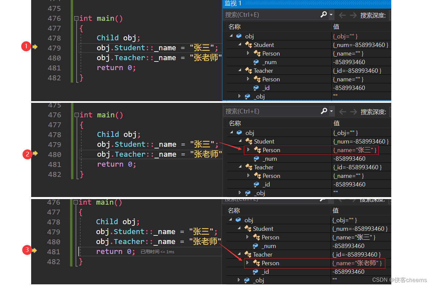This screenshot has height=286, width=432.
Task: Click the back arrow in middle snapshot toolbar
Action: coord(343,112)
